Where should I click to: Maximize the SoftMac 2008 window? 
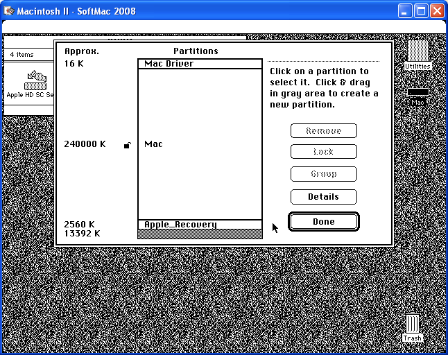pyautogui.click(x=421, y=11)
